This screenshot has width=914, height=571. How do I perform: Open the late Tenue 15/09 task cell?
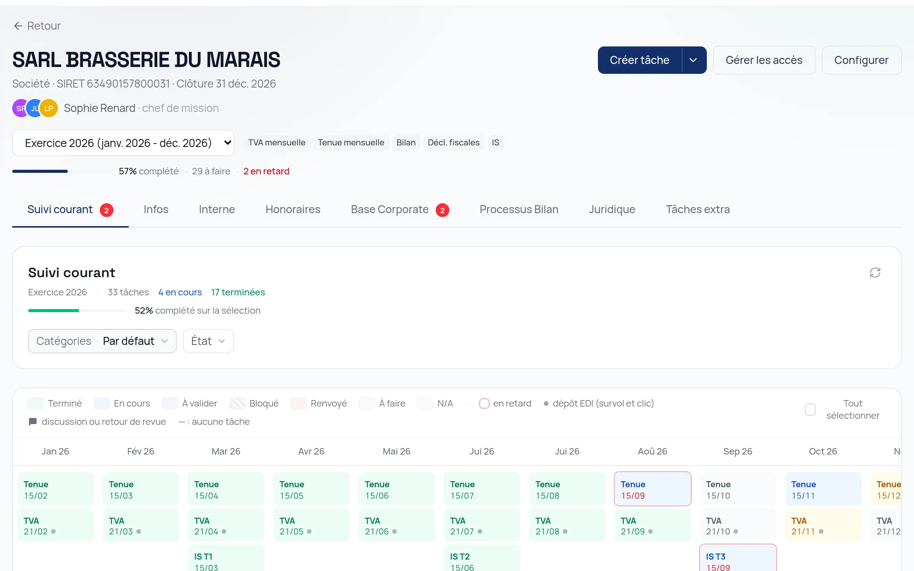[653, 489]
